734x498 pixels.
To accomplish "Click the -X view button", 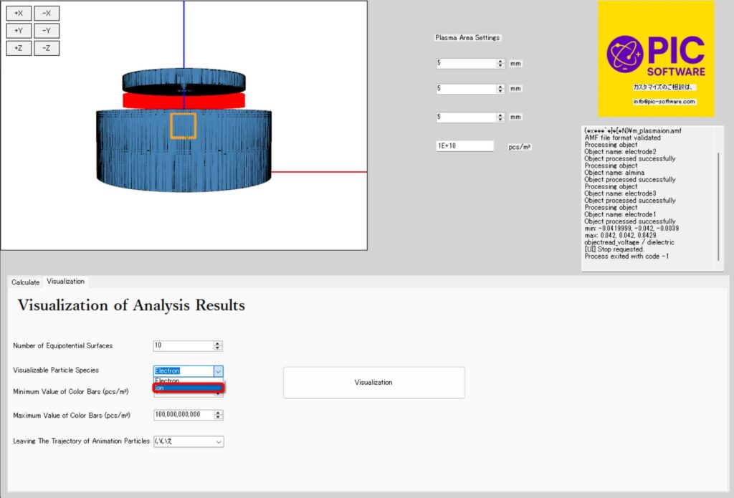I will (47, 14).
